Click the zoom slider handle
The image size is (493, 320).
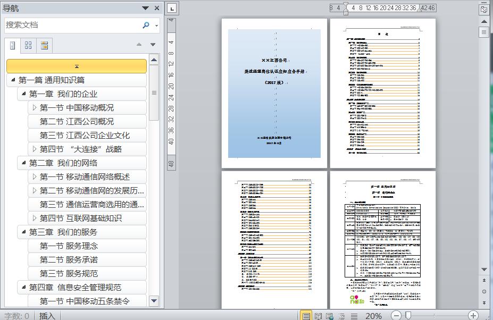[x=408, y=315]
